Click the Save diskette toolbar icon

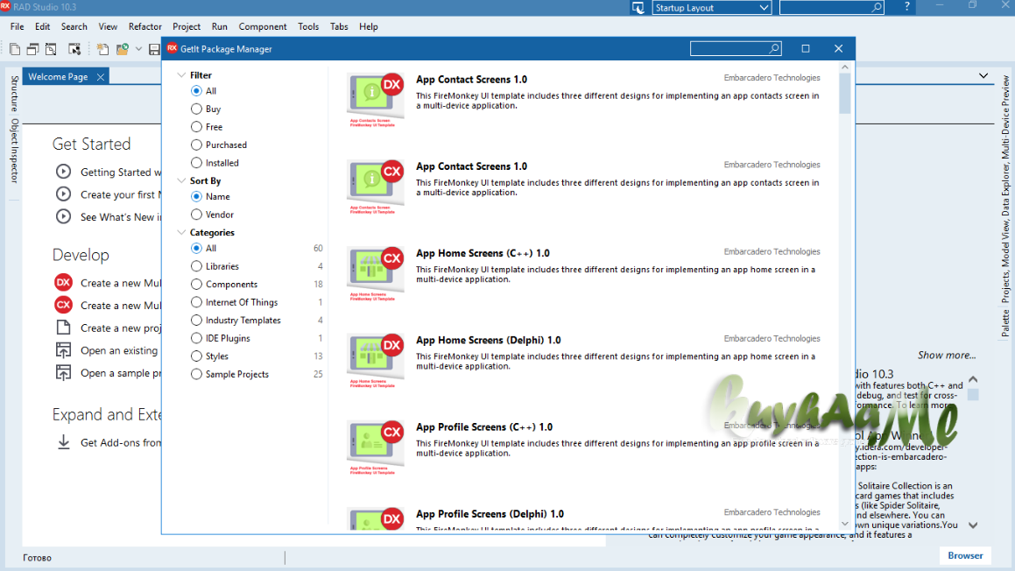[154, 49]
